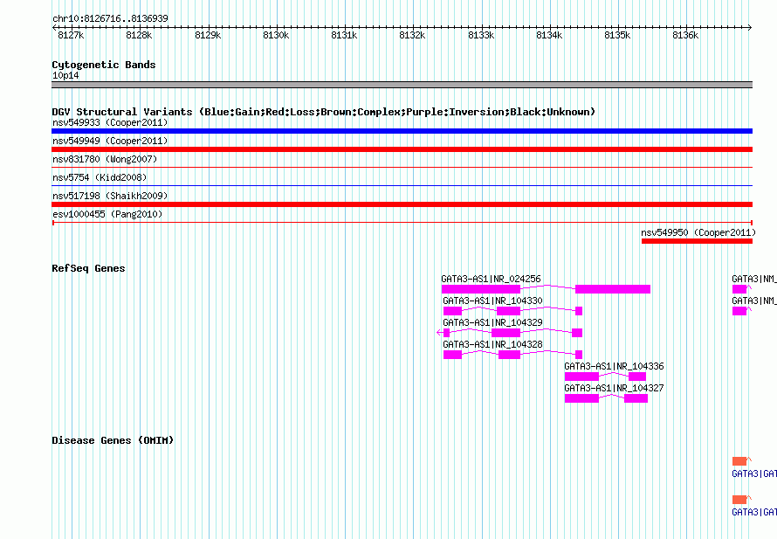Click the 10p14 cytogenetic band bar
777x539 pixels.
click(402, 85)
